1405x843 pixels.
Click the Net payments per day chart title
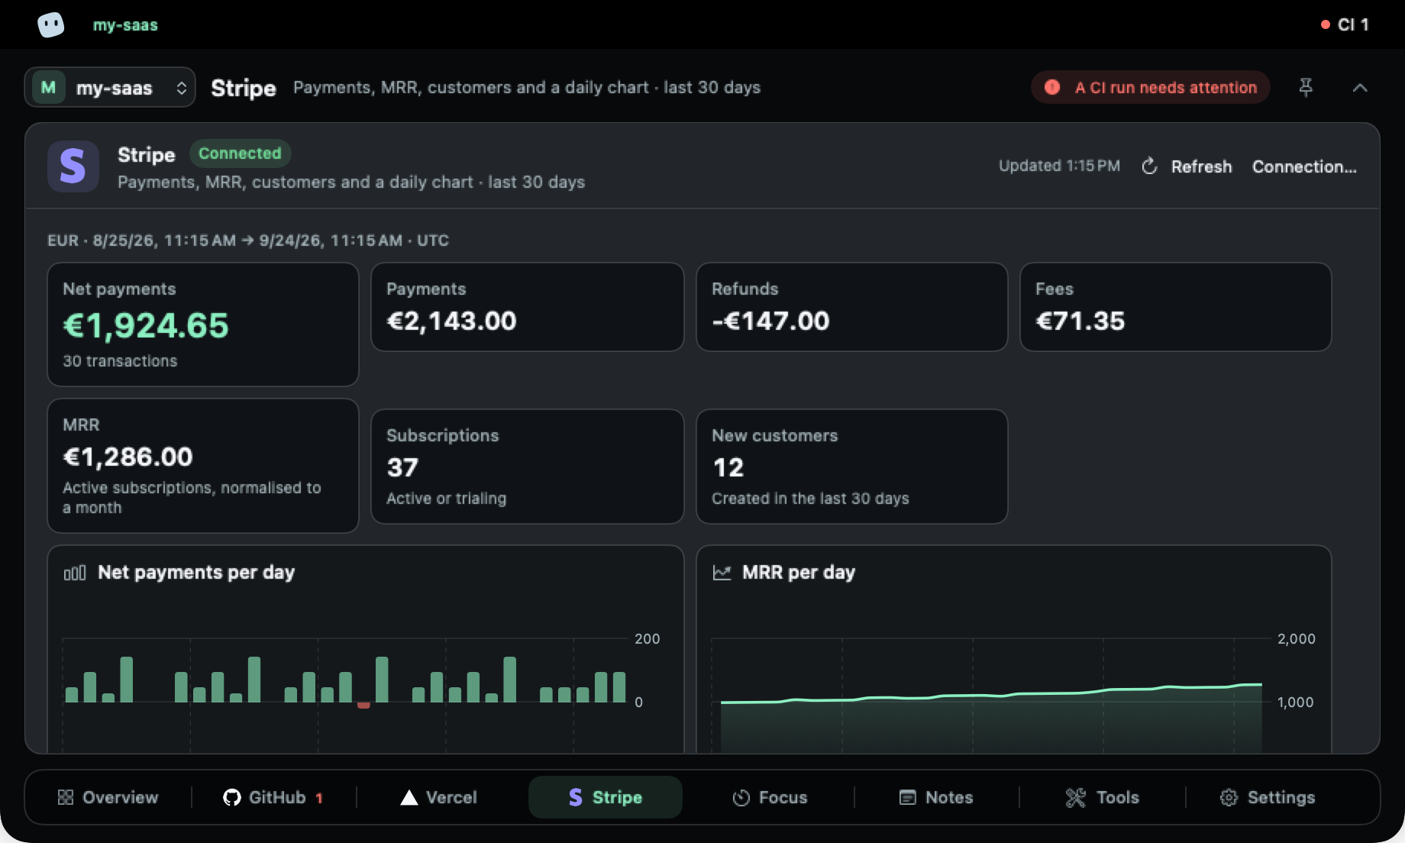pyautogui.click(x=196, y=573)
